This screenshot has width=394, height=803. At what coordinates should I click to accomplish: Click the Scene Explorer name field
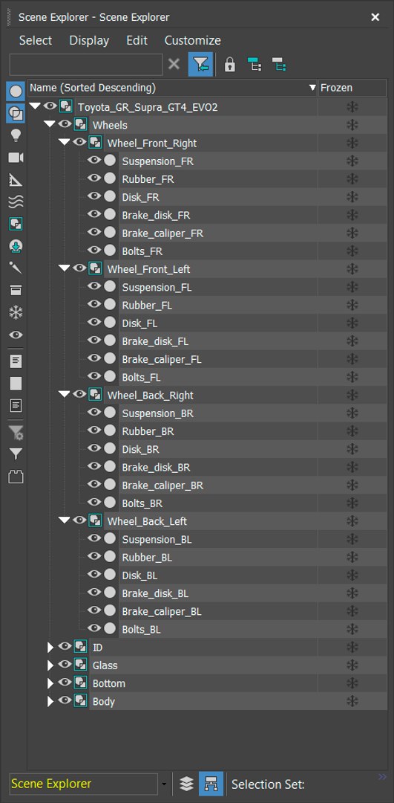[x=84, y=784]
